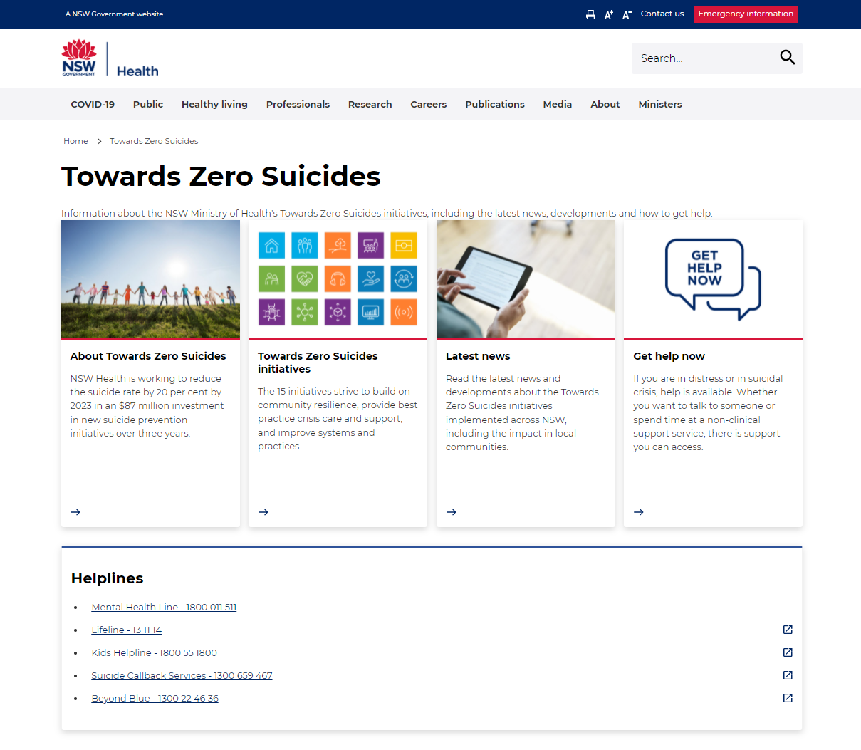This screenshot has height=750, width=861.
Task: Click the Get Help Now speech bubble image
Action: [713, 278]
